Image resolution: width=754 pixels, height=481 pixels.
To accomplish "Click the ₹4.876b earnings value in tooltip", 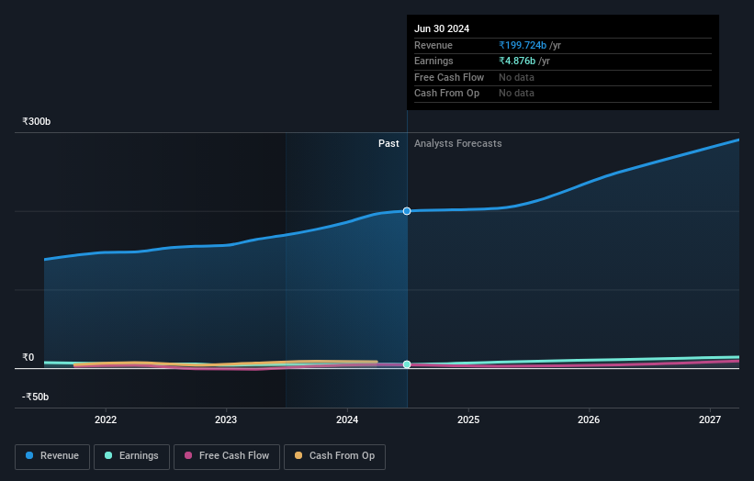I will pos(517,61).
